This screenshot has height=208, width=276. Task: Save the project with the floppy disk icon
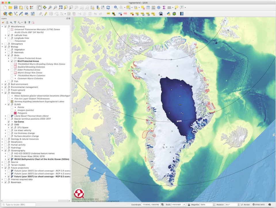[16, 7]
